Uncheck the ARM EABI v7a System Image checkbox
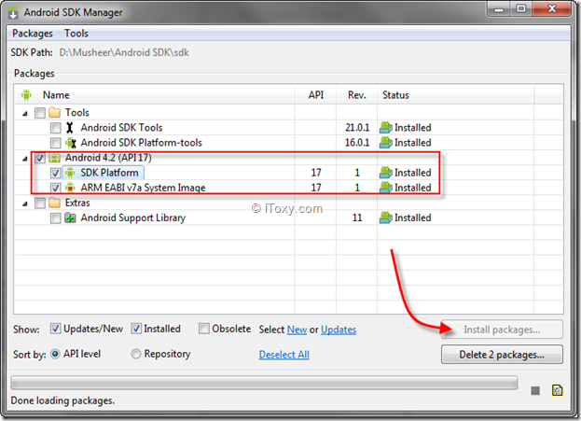The image size is (581, 421). [56, 188]
